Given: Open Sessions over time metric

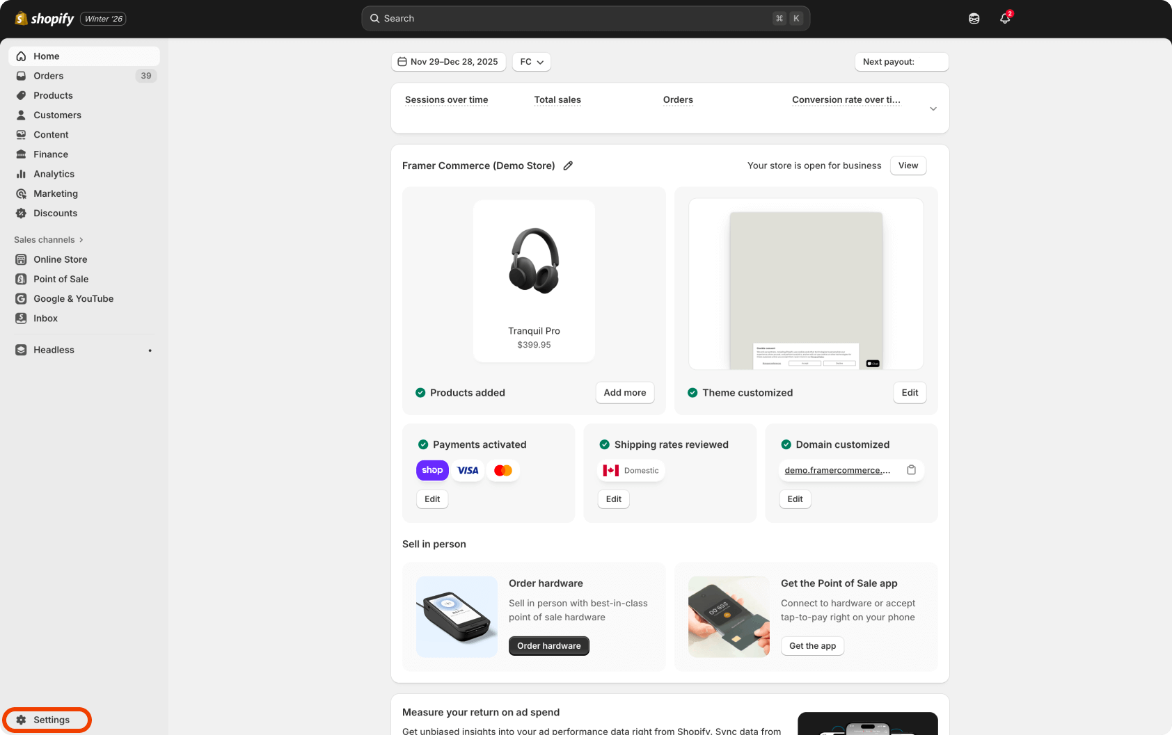Looking at the screenshot, I should coord(447,100).
